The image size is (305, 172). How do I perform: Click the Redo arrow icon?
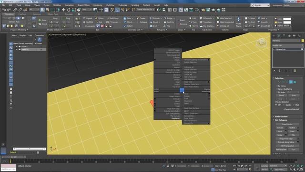(9, 10)
